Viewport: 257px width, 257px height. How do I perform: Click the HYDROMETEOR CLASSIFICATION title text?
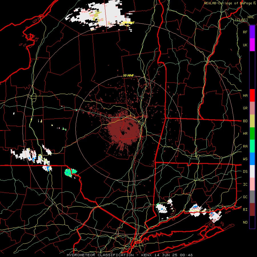coord(100,255)
